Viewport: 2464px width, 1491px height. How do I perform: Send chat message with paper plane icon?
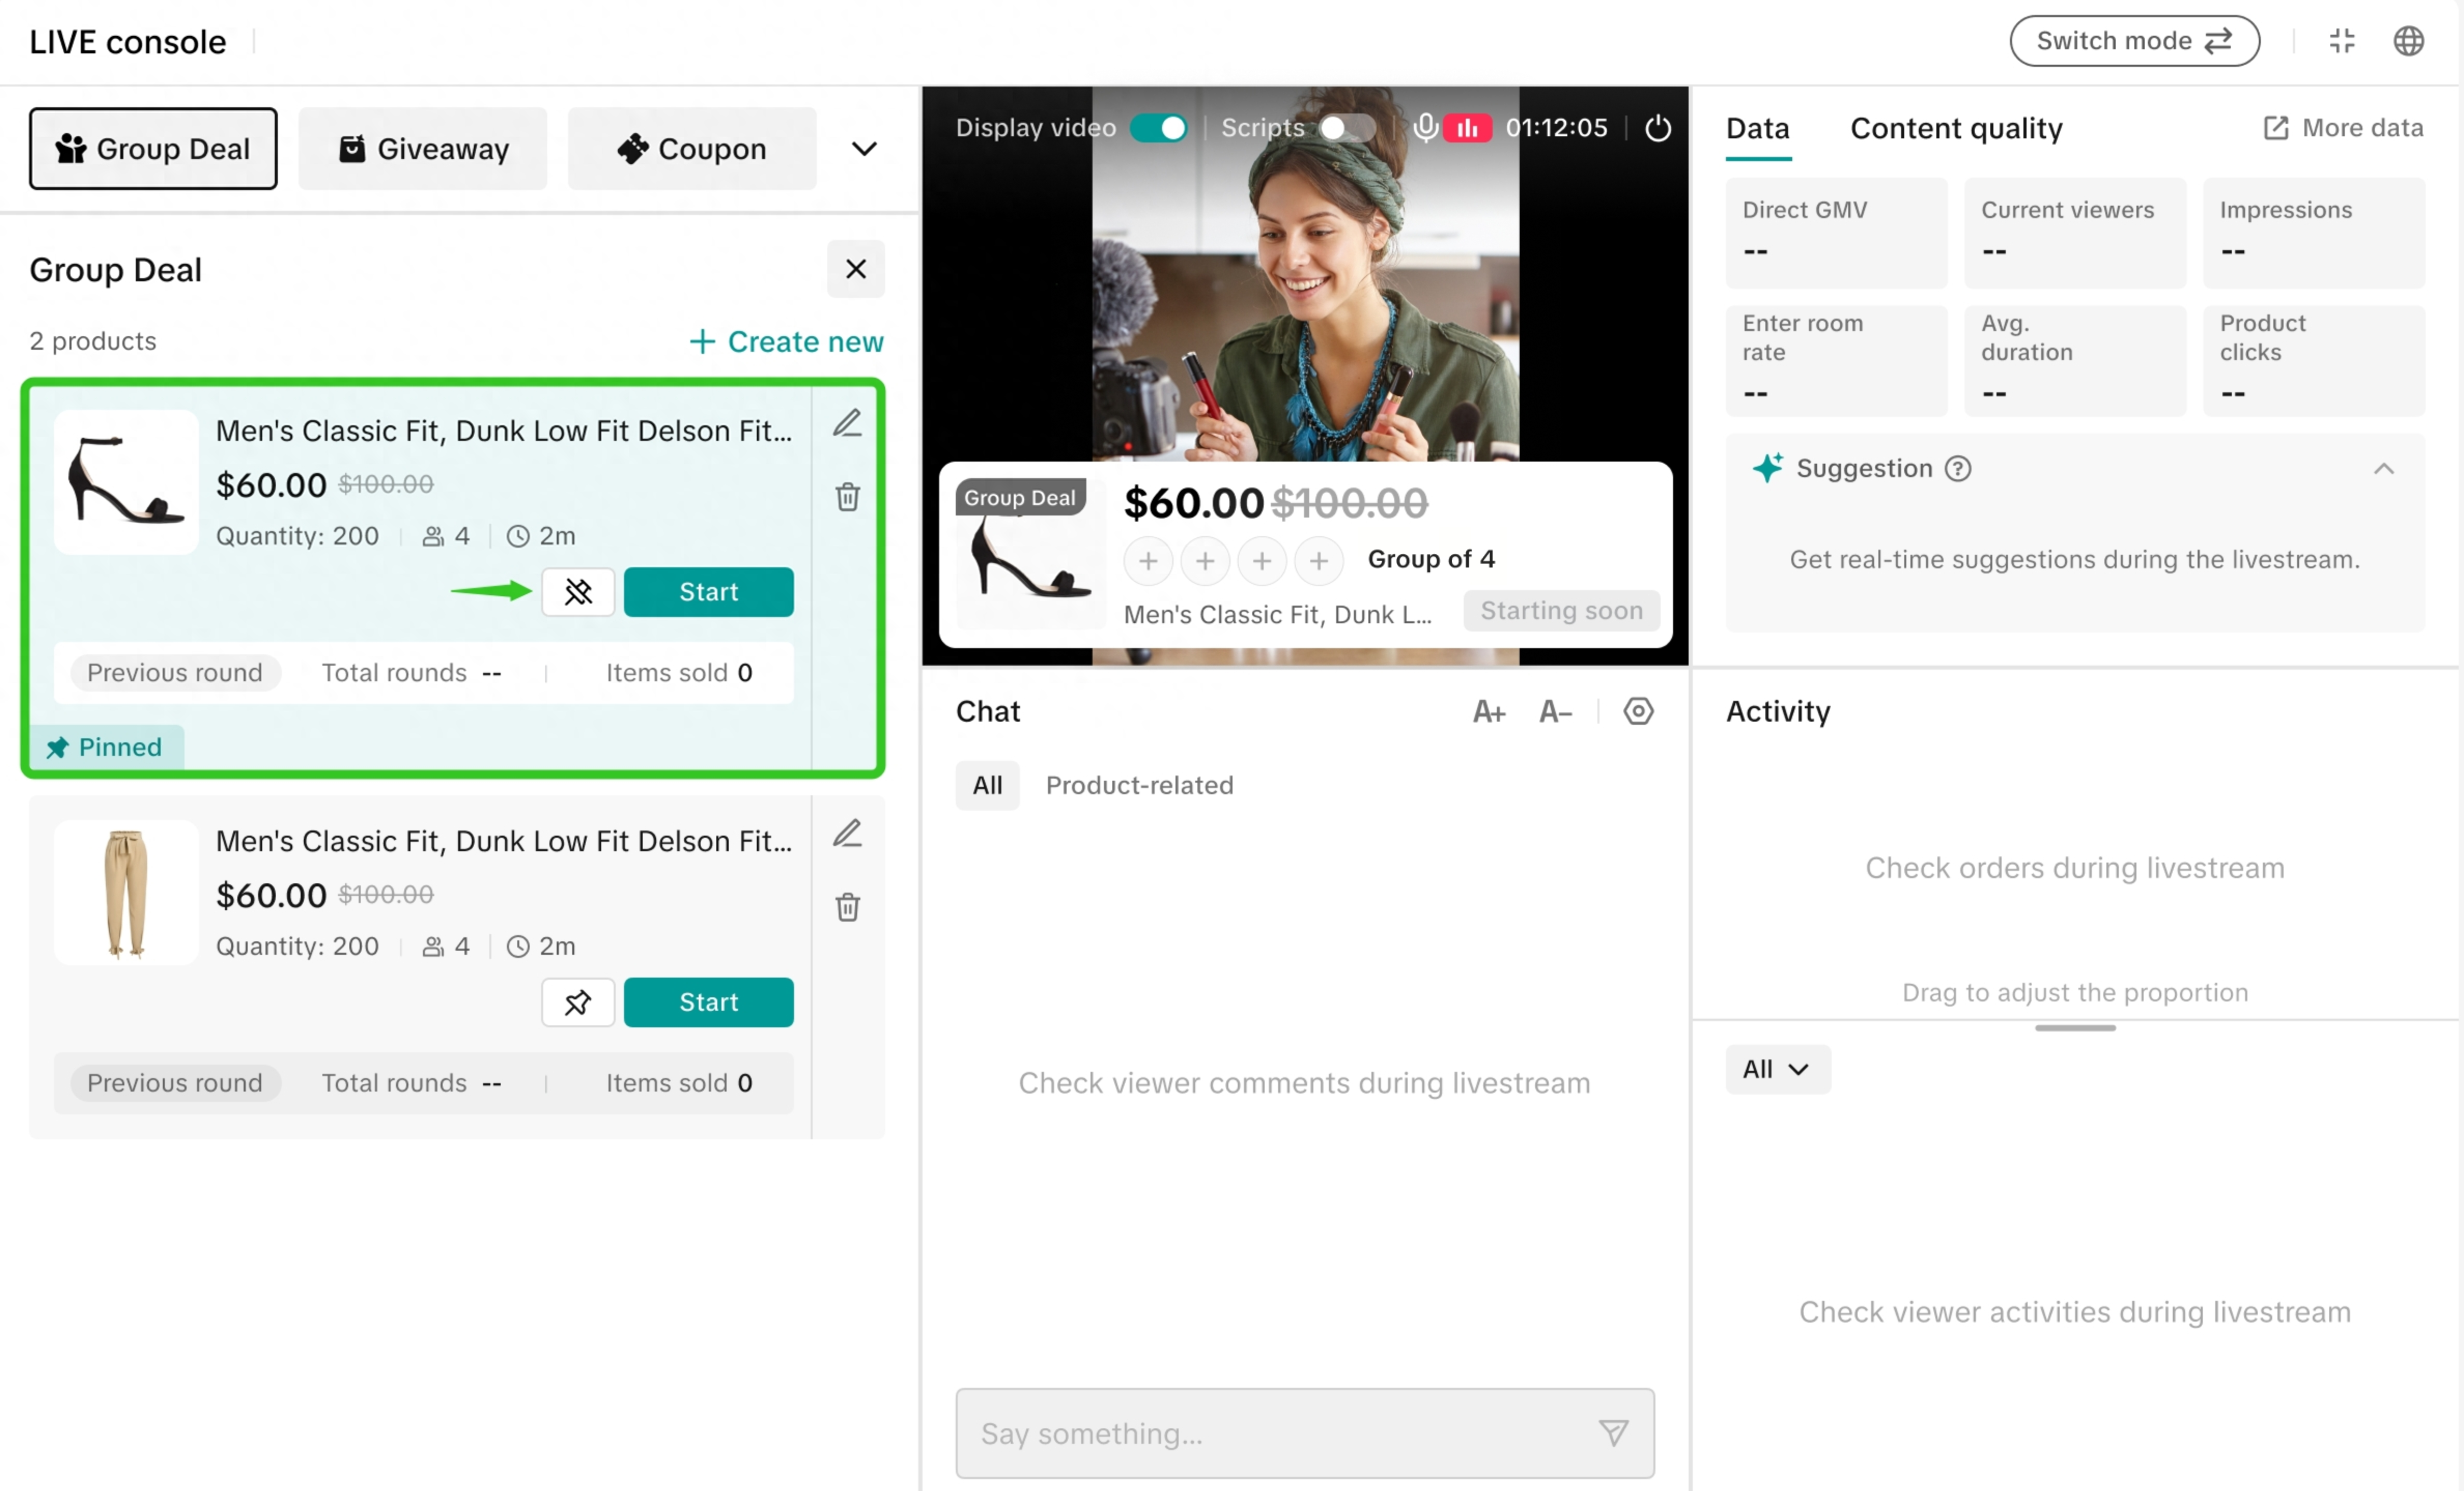[1613, 1433]
